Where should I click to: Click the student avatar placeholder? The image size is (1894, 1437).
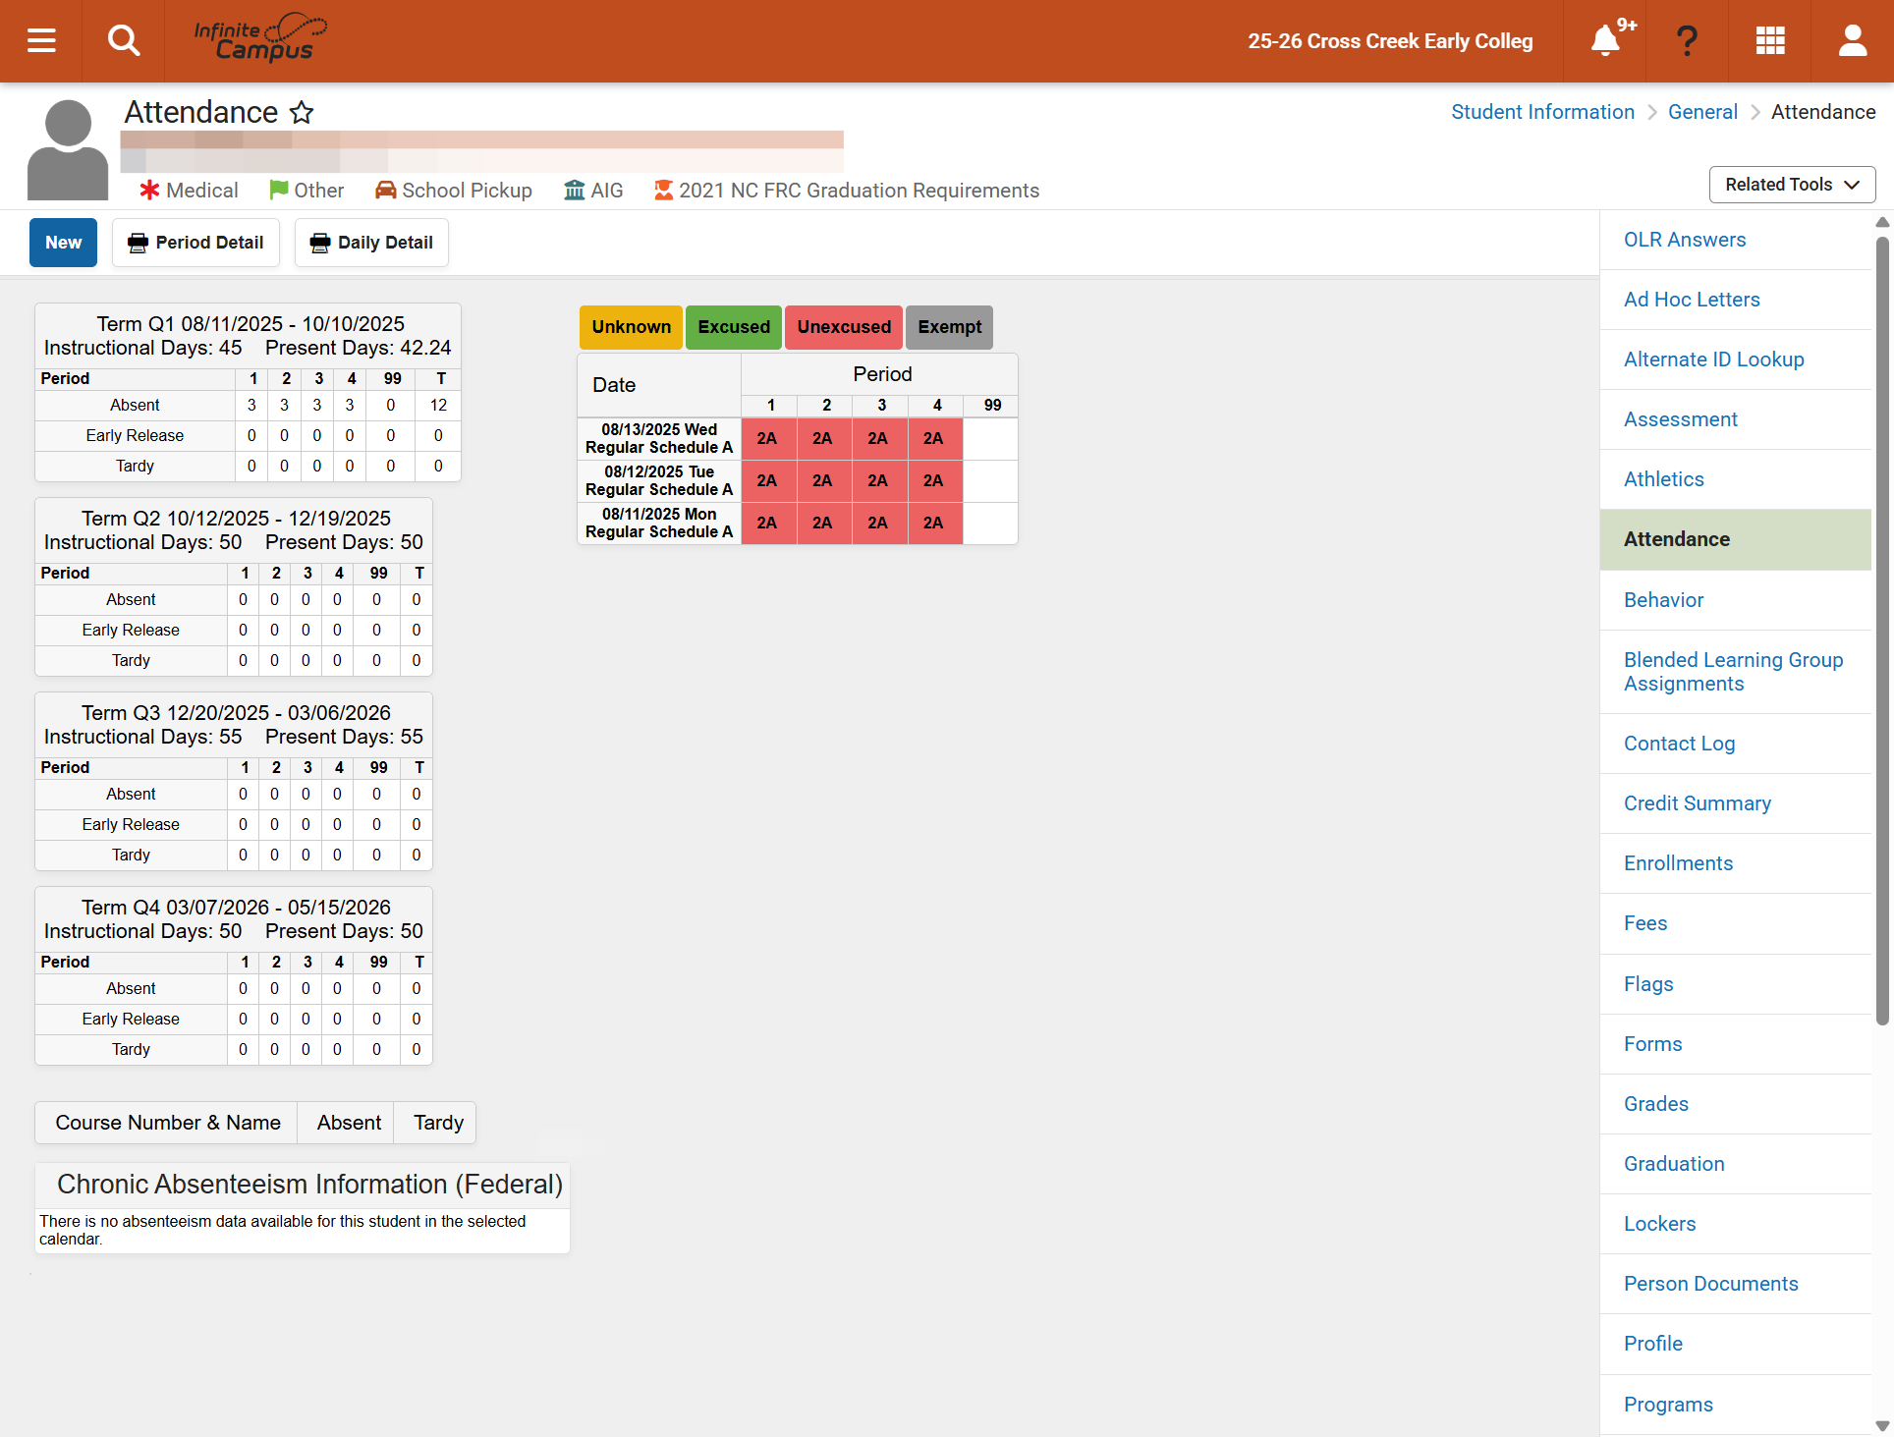68,149
